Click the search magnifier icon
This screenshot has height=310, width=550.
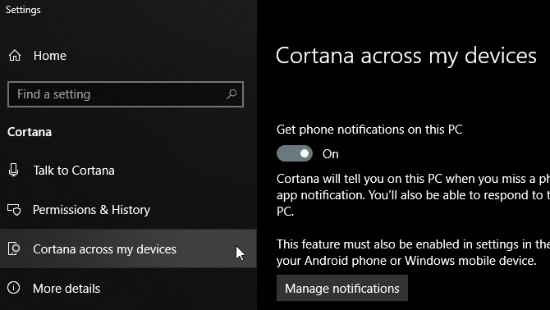[x=231, y=93]
